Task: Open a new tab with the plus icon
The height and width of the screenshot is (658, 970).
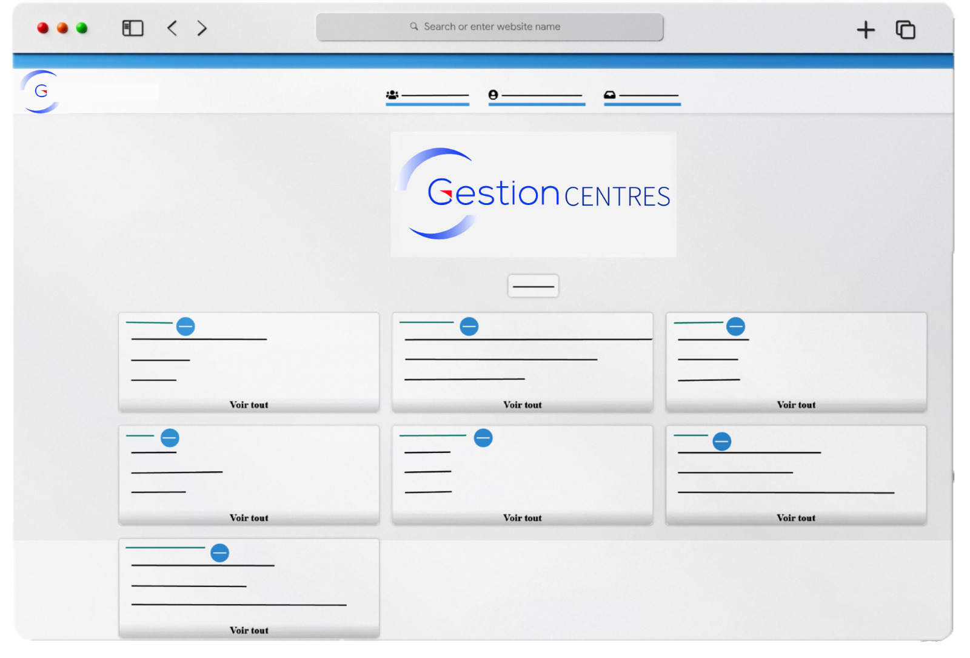Action: (866, 30)
